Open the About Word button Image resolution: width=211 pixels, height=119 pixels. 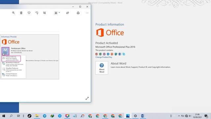pyautogui.click(x=102, y=68)
